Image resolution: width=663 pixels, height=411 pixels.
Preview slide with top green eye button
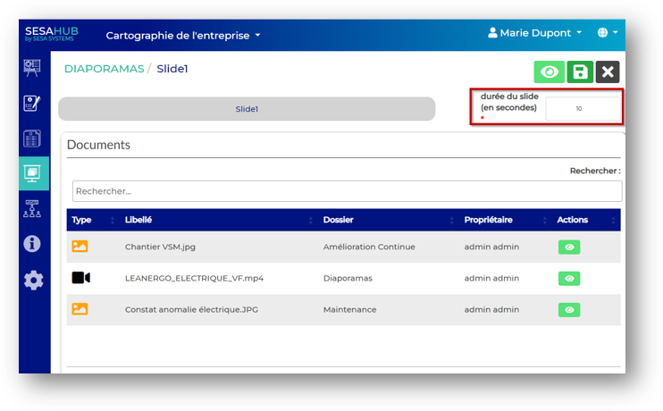tap(549, 72)
